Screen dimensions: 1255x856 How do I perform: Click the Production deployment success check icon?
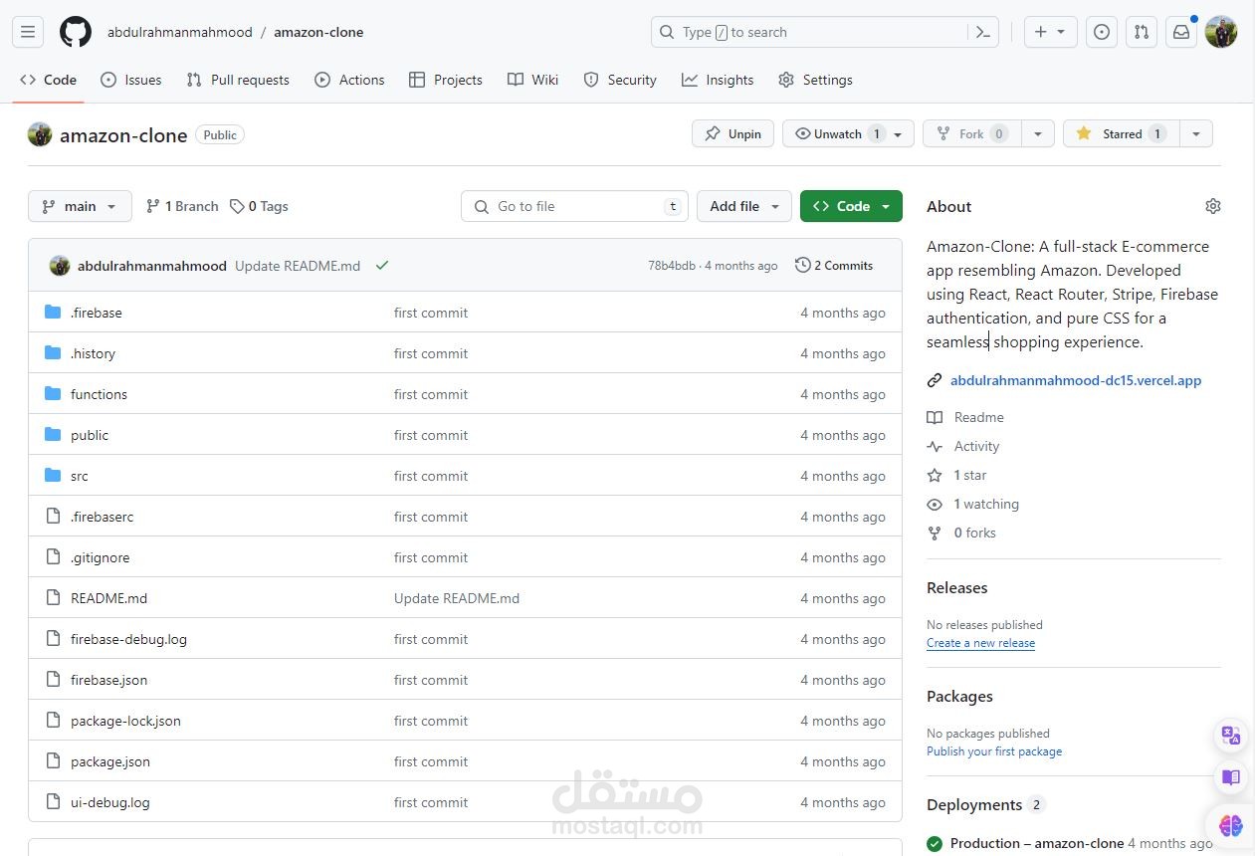tap(935, 843)
